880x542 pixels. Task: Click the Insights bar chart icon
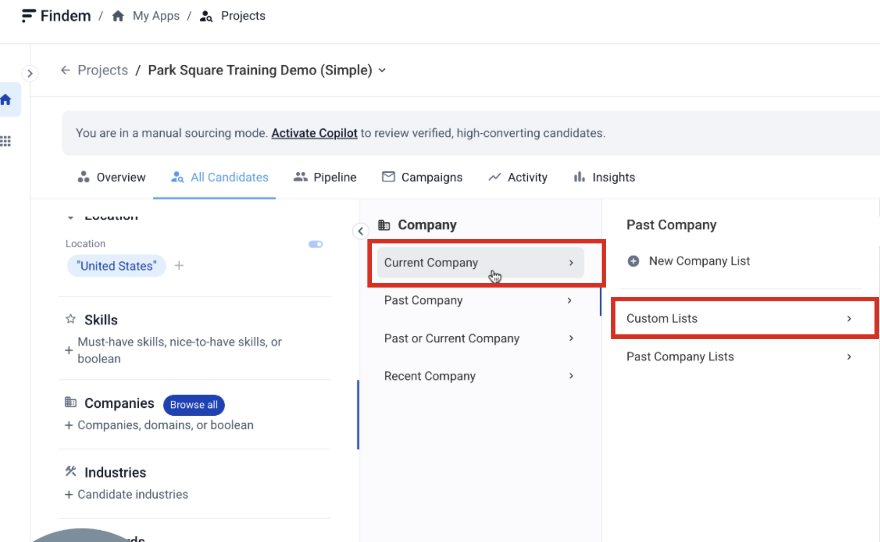point(579,176)
